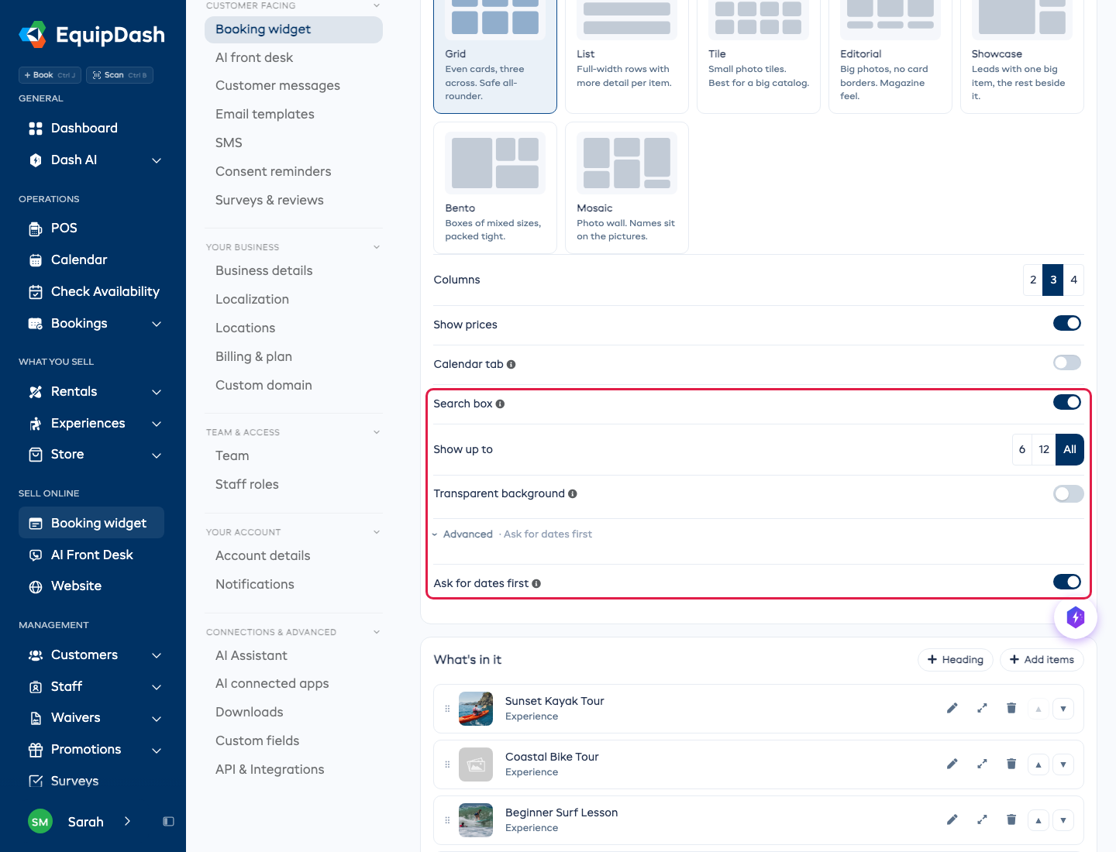Click the Book quick action button
Viewport: 1116px width, 852px height.
tap(50, 75)
